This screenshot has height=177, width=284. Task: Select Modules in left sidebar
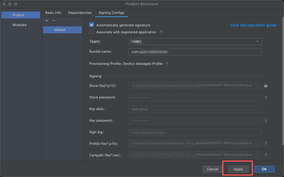[x=19, y=25]
